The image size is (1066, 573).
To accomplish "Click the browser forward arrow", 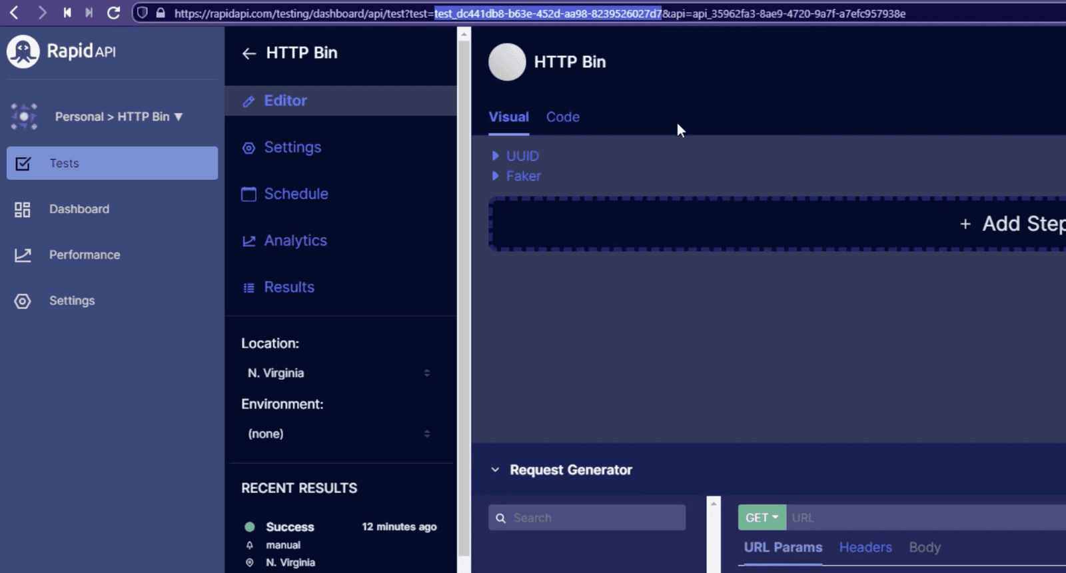I will click(x=42, y=13).
